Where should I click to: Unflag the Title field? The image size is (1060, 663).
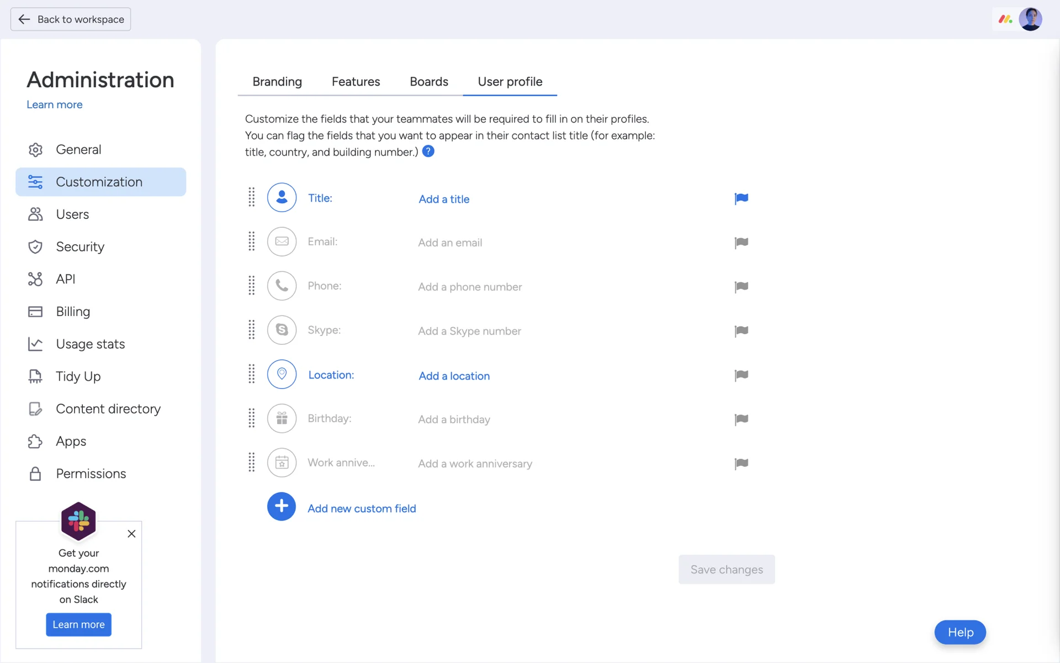coord(741,198)
